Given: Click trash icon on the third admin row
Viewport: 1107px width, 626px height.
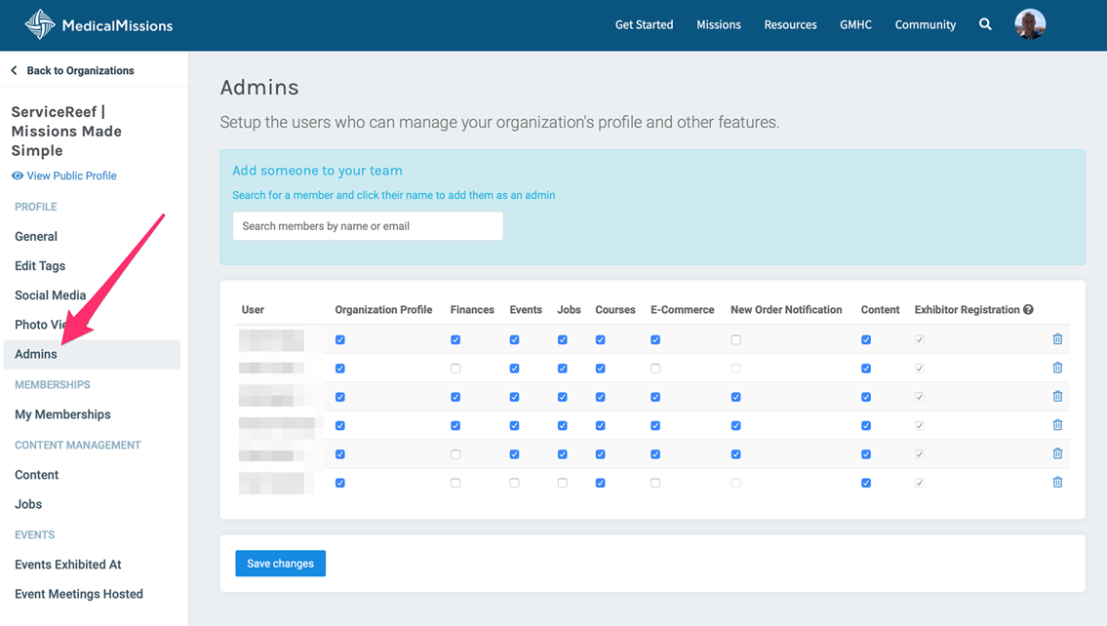Looking at the screenshot, I should 1057,397.
